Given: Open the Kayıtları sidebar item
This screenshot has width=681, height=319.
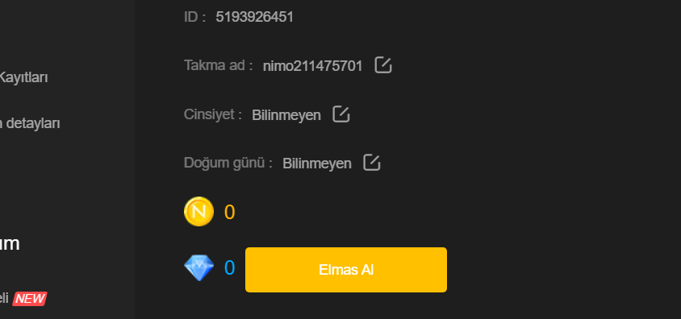Looking at the screenshot, I should coord(24,78).
